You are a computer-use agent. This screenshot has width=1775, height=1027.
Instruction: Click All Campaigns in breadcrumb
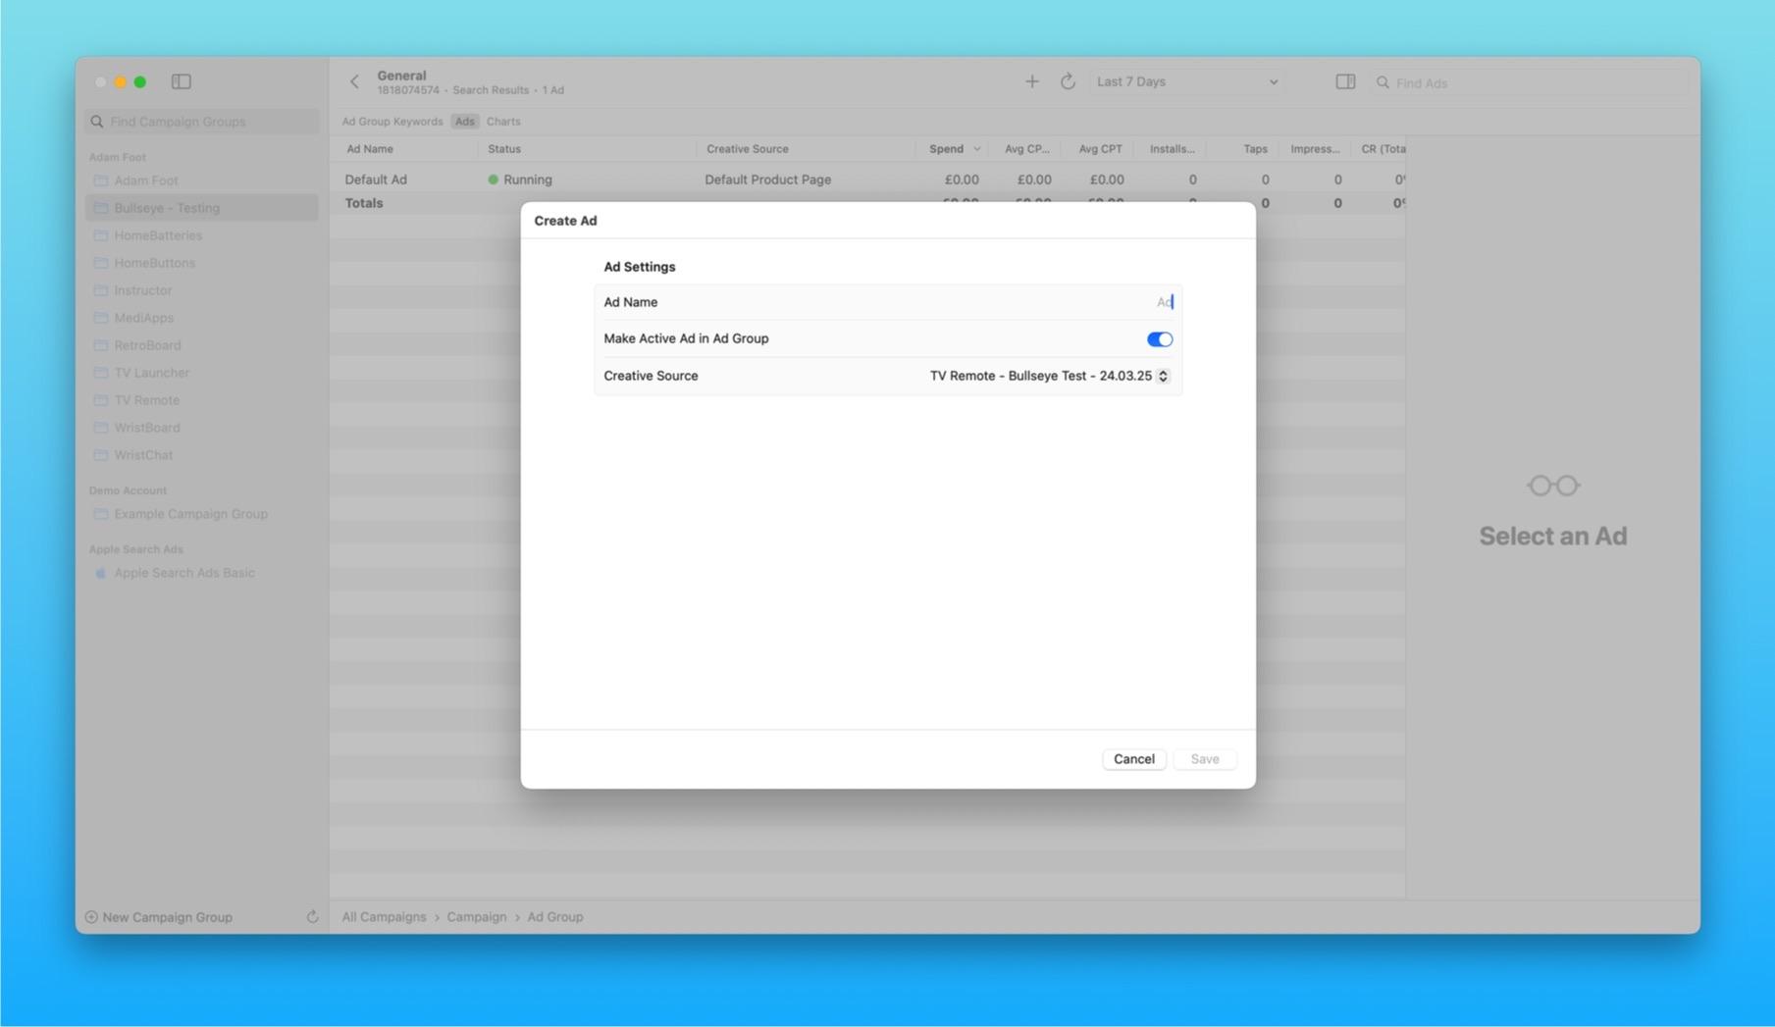coord(384,917)
